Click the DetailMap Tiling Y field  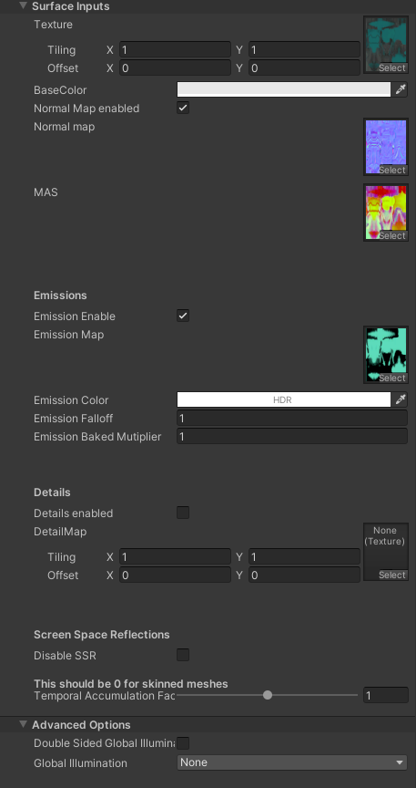[x=305, y=557]
